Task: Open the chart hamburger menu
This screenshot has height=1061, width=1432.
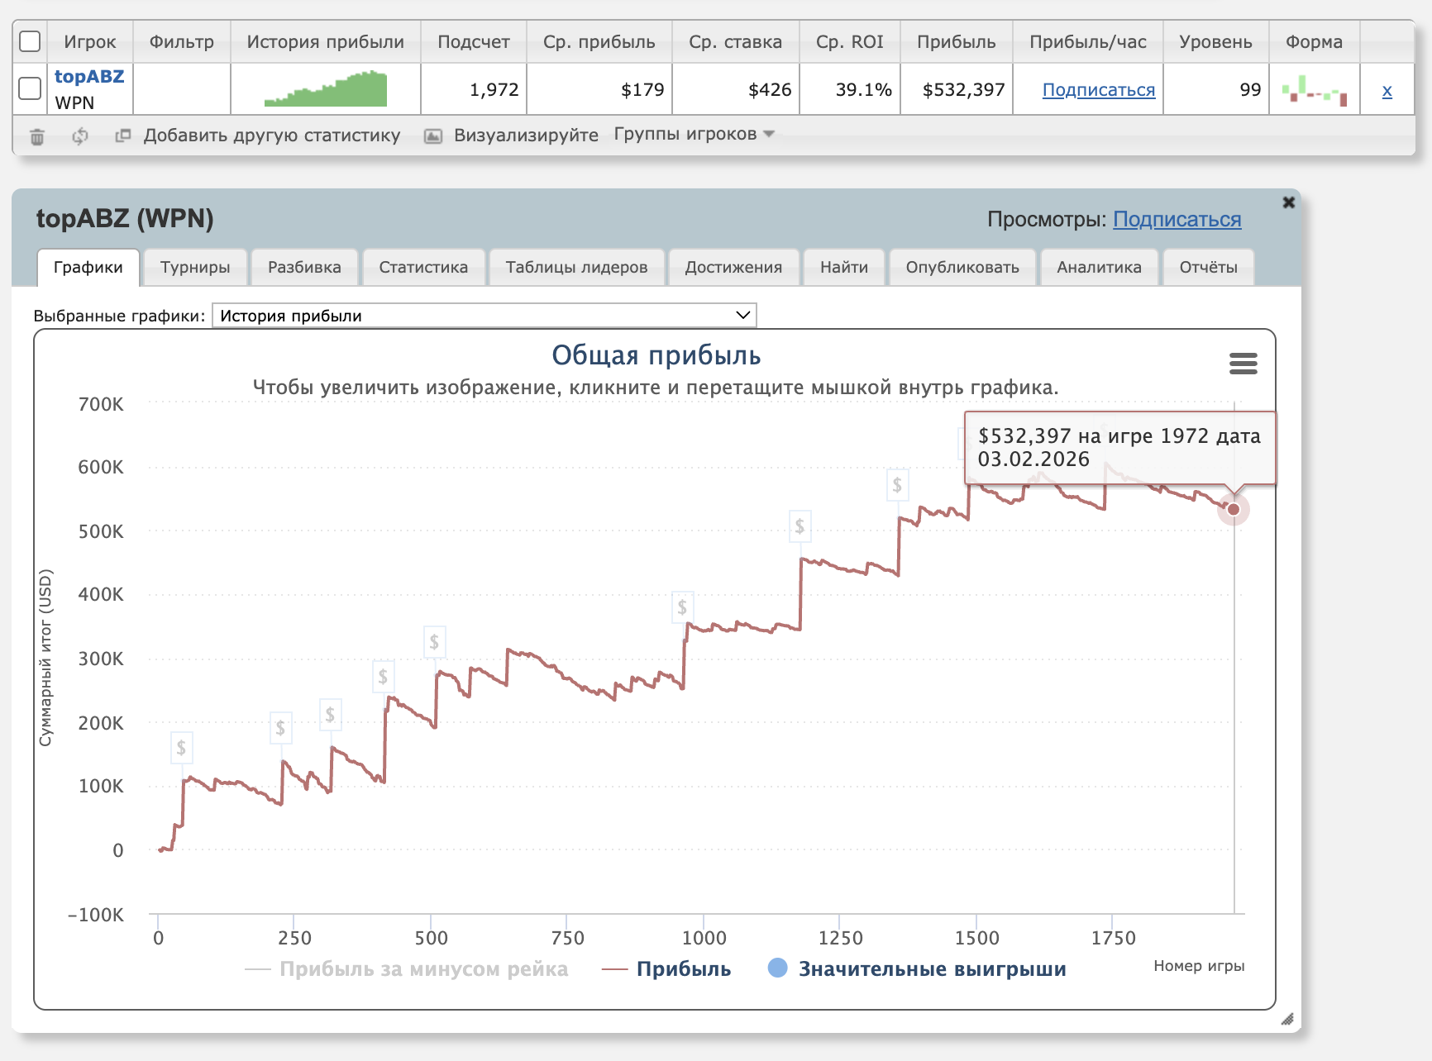Action: (x=1243, y=364)
